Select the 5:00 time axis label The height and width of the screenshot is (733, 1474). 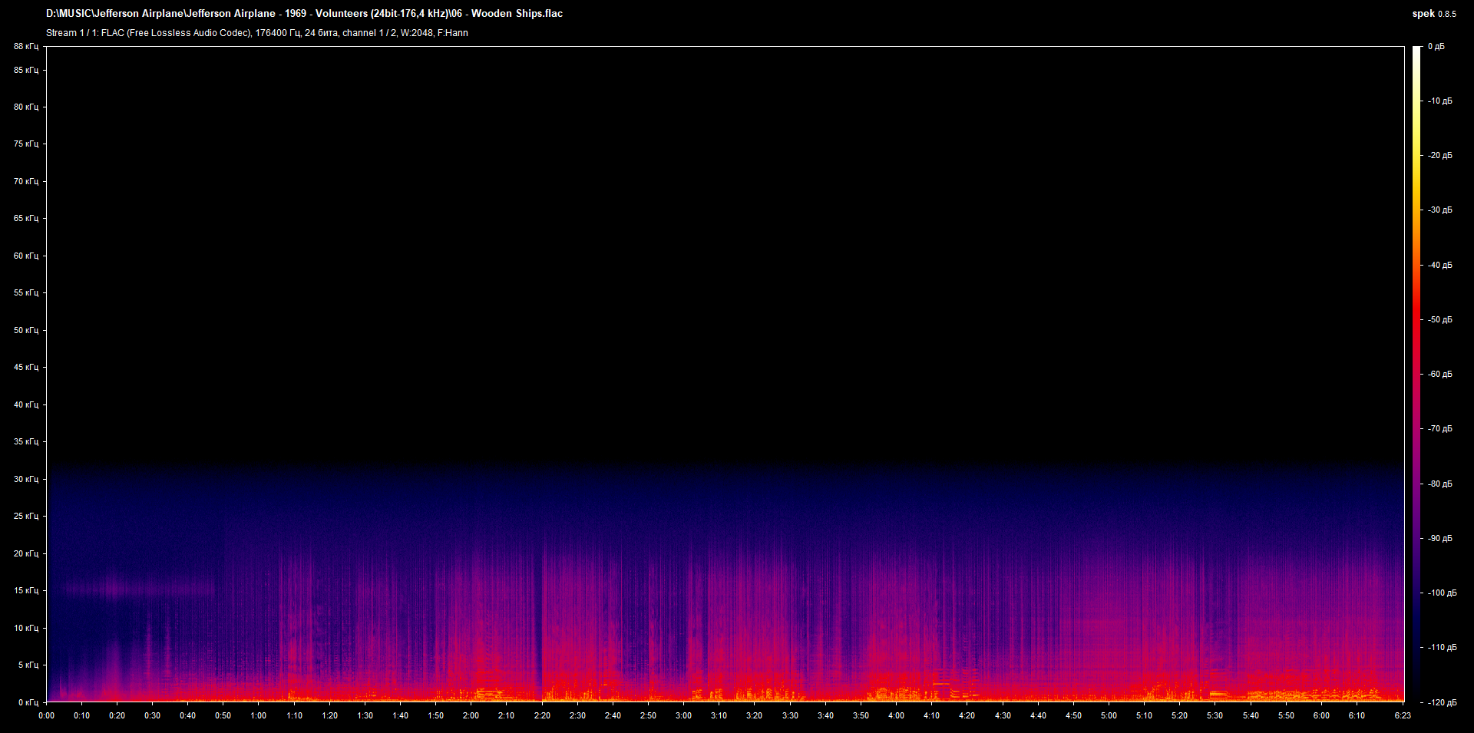click(1109, 715)
